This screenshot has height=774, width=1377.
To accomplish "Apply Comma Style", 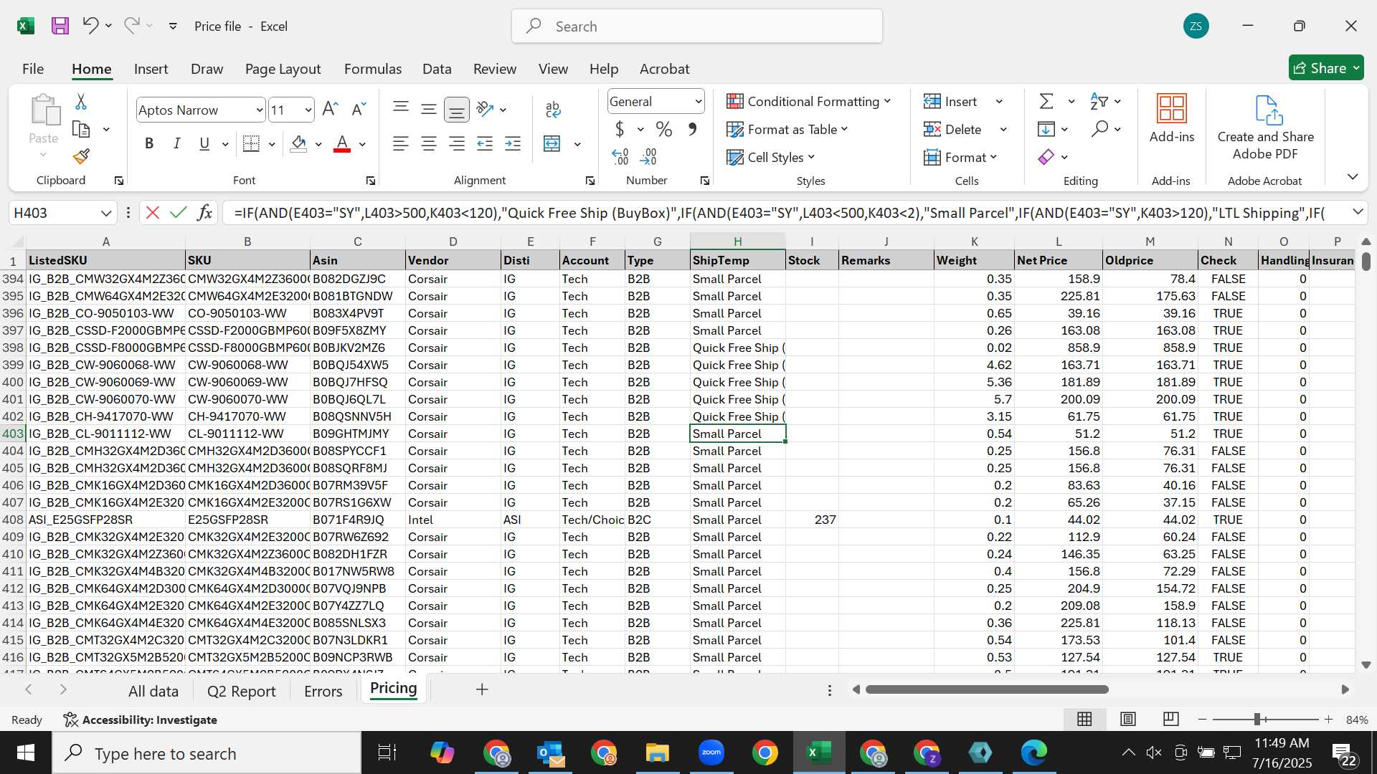I will (x=692, y=130).
